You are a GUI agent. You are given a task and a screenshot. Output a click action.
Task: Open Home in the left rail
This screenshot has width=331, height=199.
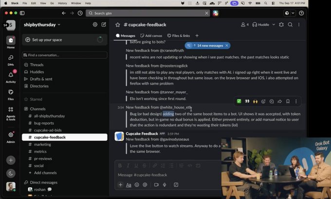[x=11, y=42]
